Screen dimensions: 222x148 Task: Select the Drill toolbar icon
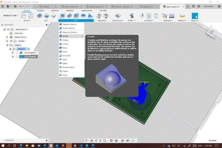point(99,16)
